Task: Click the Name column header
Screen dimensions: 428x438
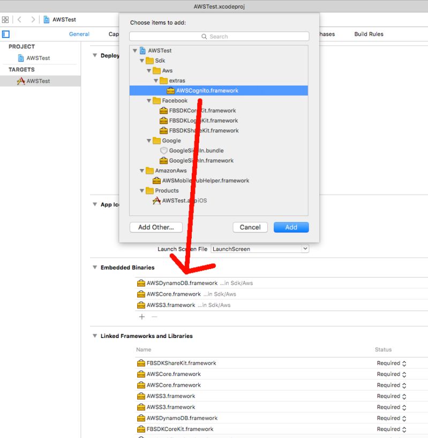Action: coord(144,350)
